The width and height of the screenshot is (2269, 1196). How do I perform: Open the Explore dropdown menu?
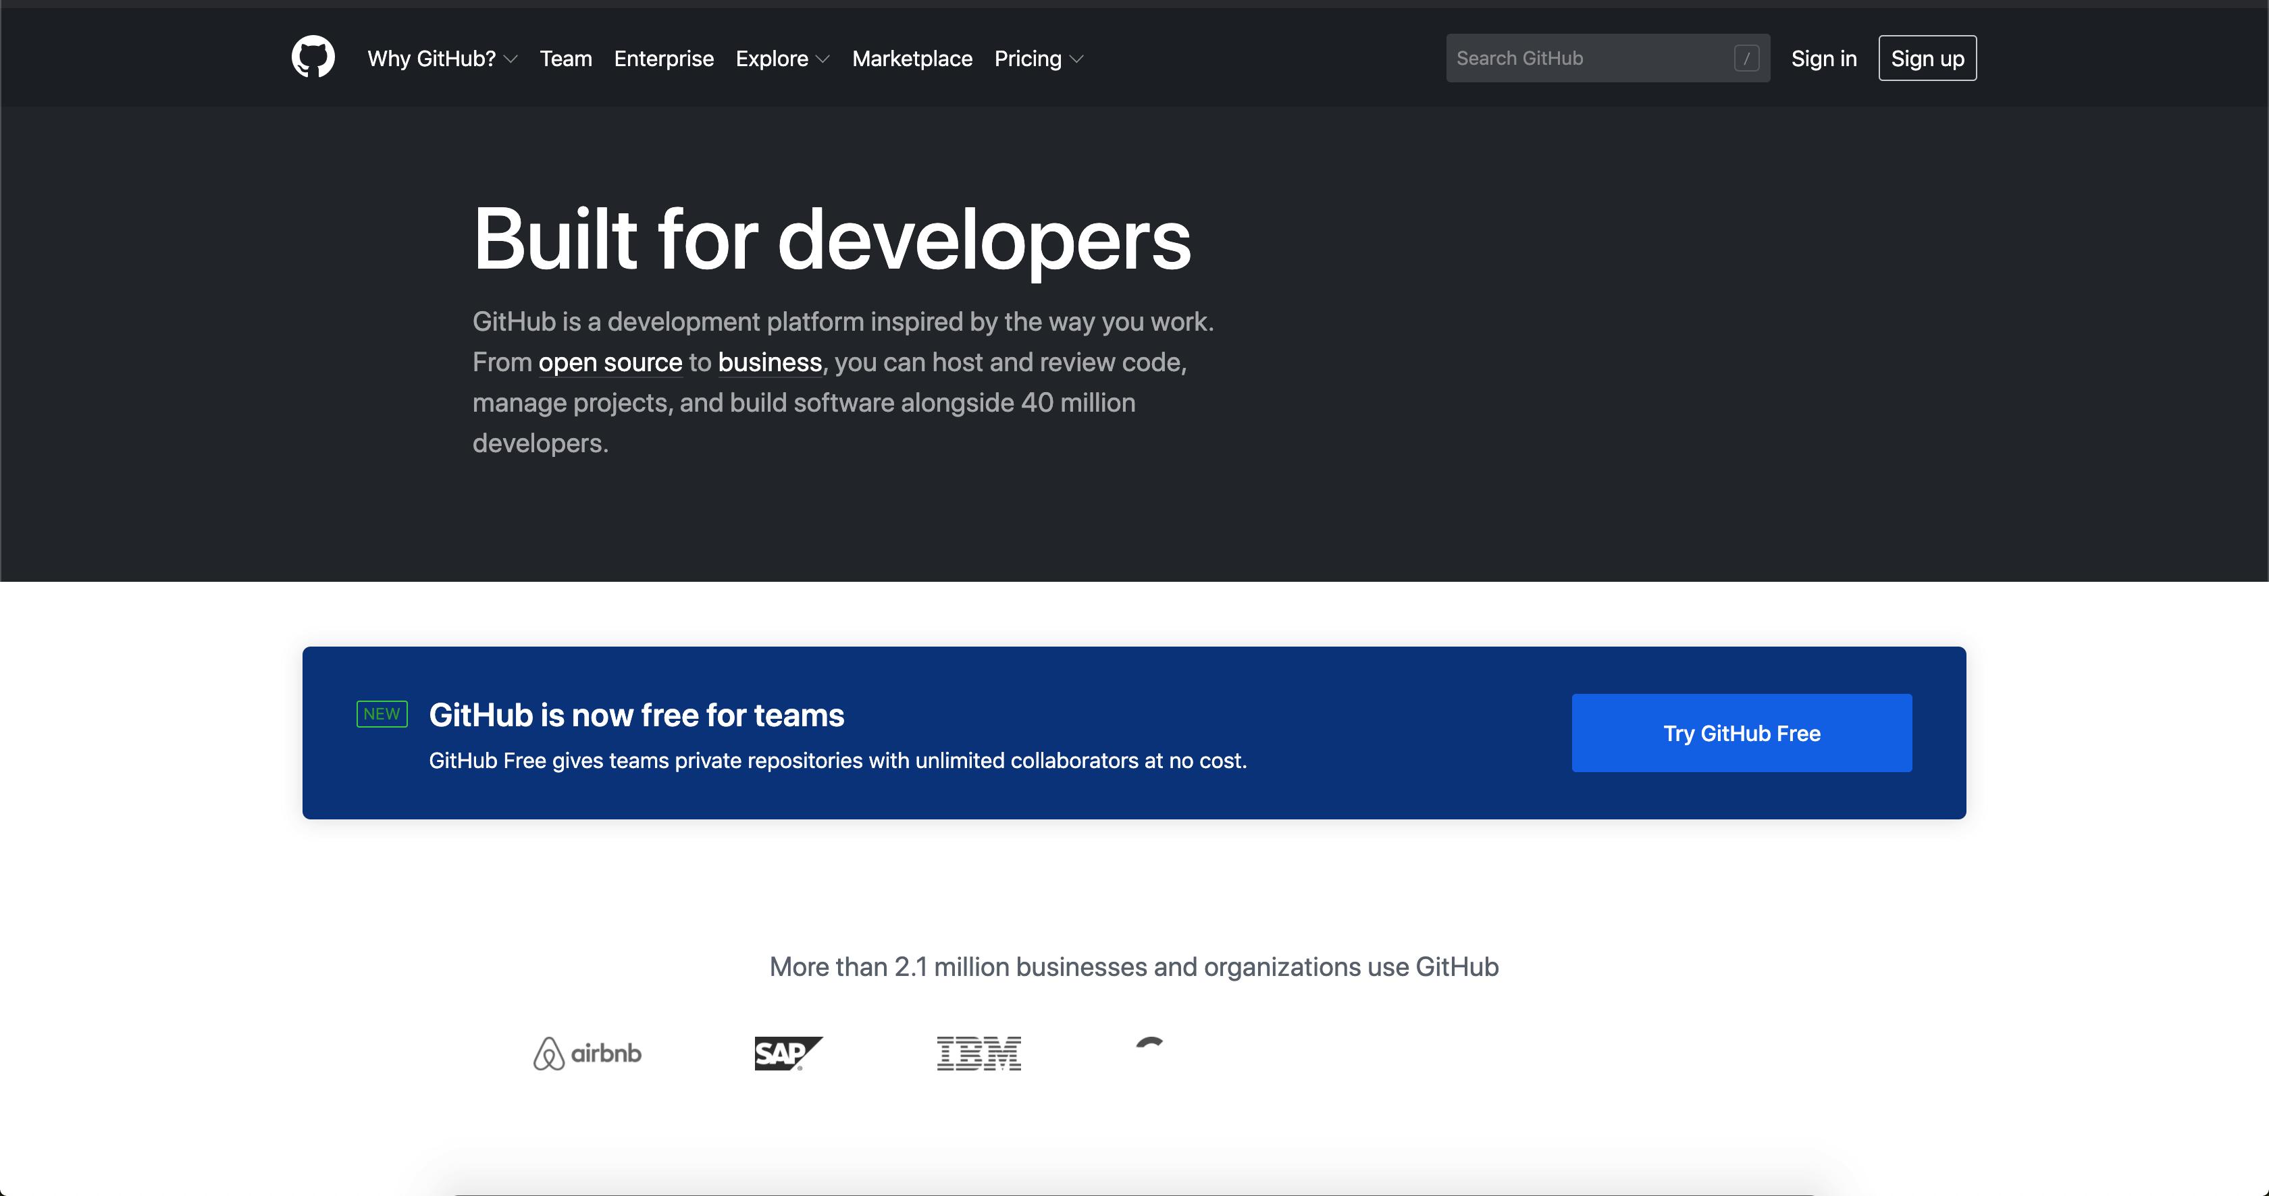(x=782, y=58)
